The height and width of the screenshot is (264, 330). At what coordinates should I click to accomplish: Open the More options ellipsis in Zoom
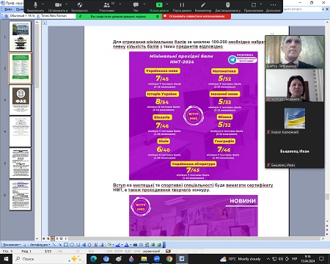point(273,7)
